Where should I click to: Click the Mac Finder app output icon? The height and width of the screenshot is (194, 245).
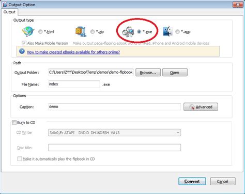click(167, 31)
